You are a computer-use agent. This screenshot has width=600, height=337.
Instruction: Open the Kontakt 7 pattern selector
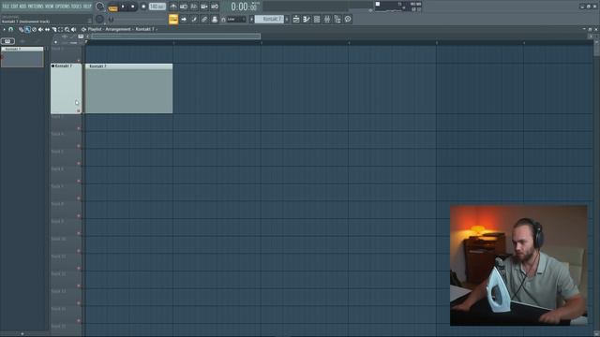[x=269, y=19]
